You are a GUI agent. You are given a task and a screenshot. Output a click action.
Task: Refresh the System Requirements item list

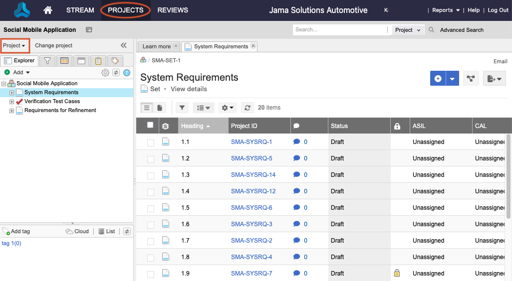pyautogui.click(x=247, y=108)
